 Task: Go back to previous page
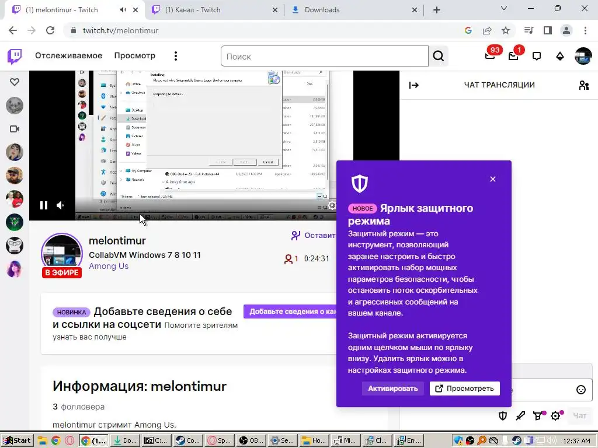[x=13, y=30]
